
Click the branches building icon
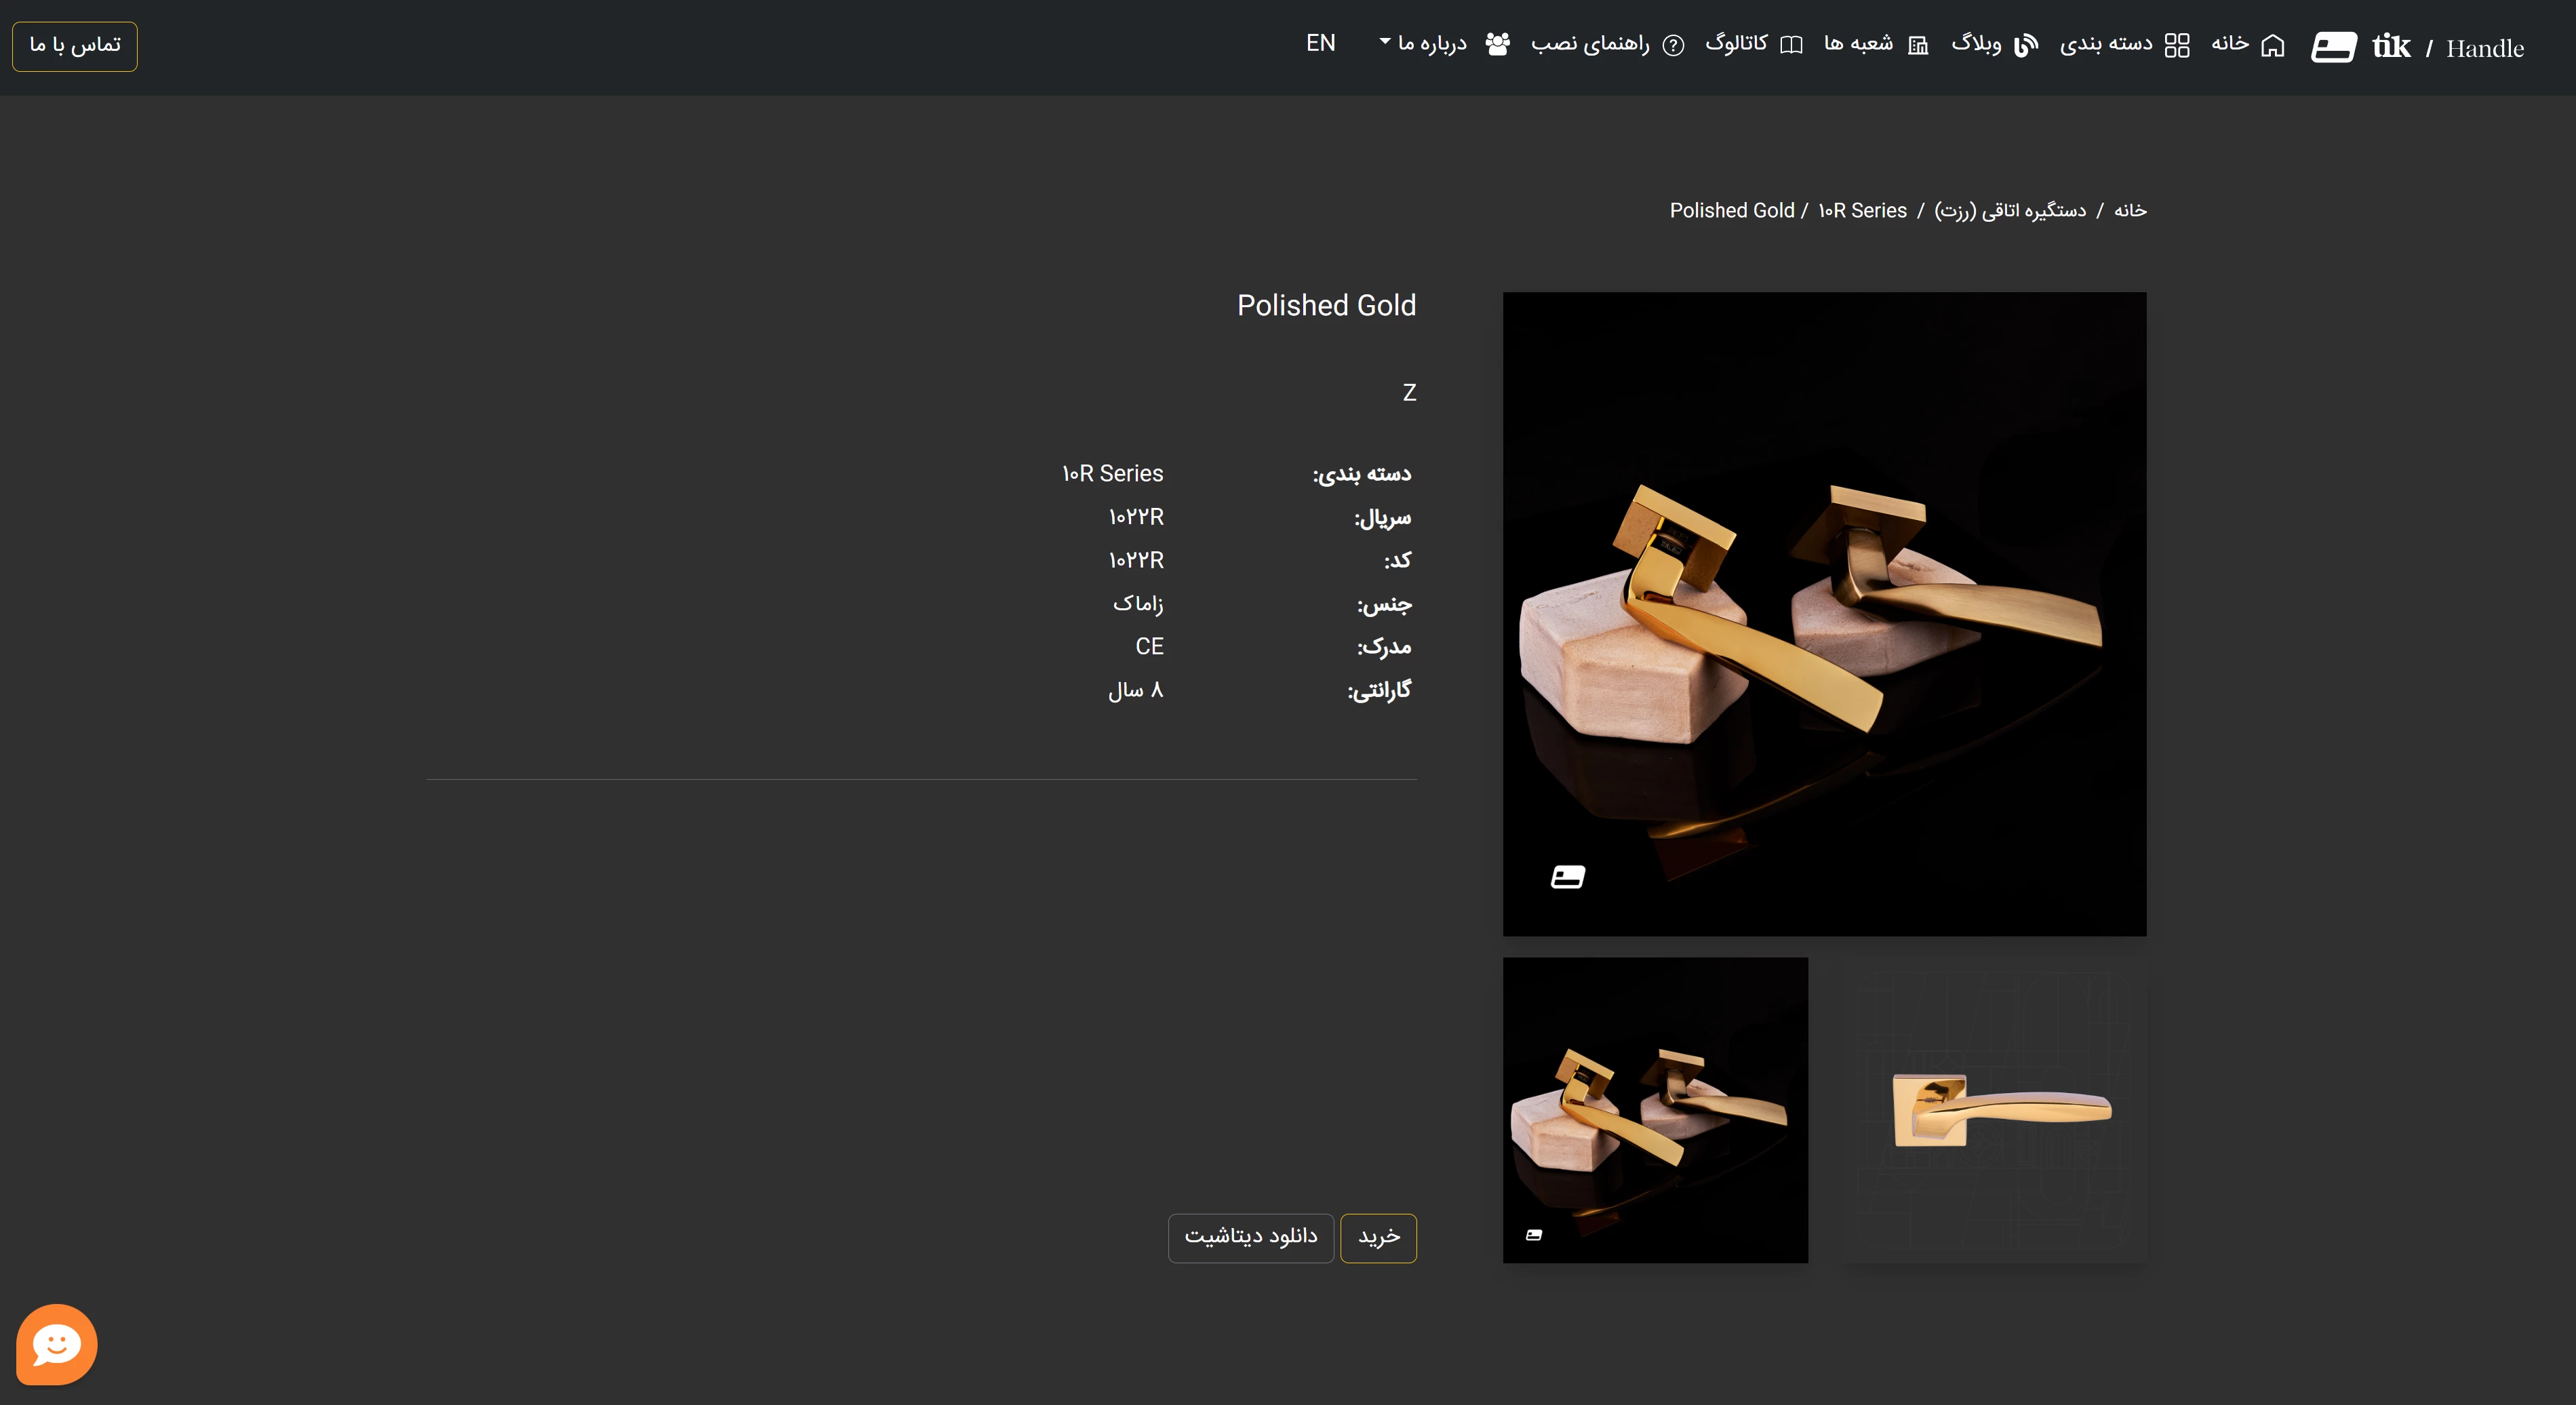point(1918,46)
